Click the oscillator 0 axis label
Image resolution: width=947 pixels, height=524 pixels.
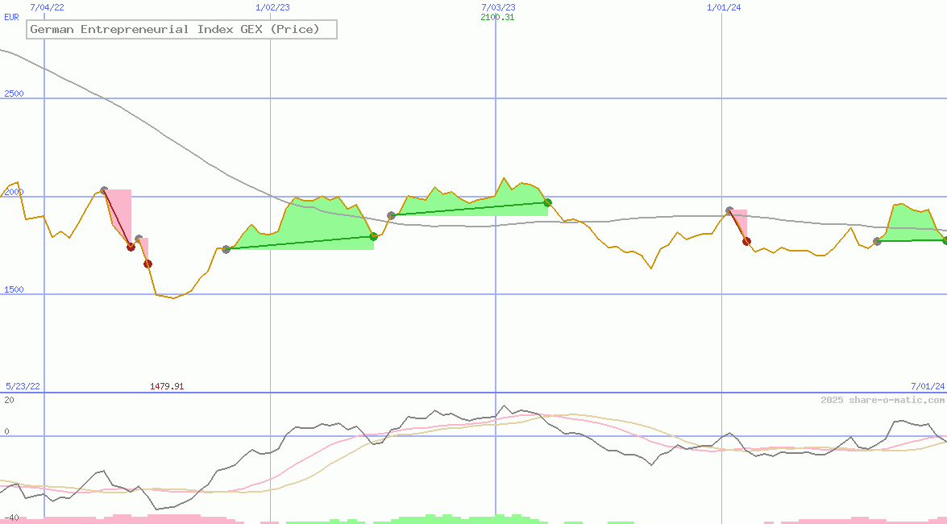[6, 431]
